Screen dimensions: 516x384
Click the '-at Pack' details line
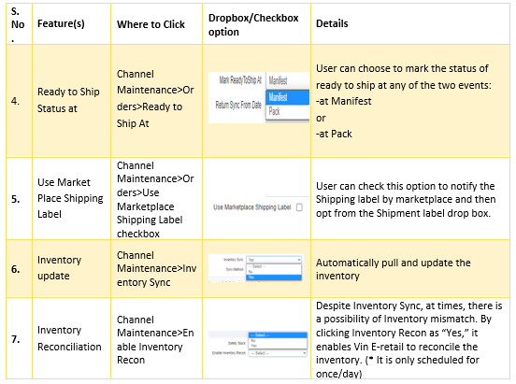(334, 134)
